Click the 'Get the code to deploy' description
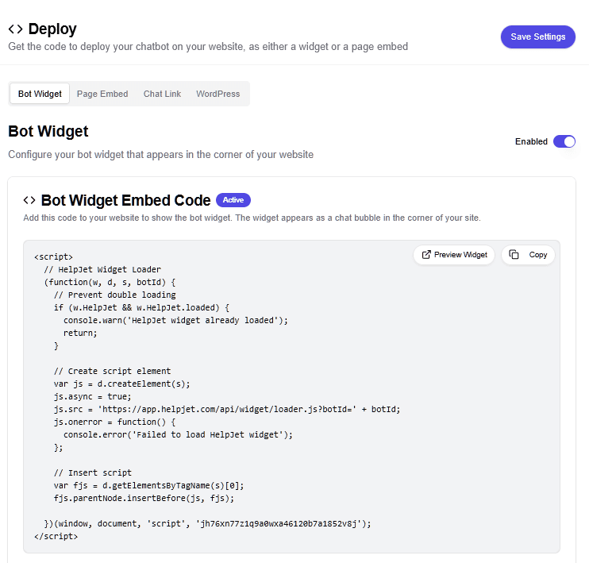Image resolution: width=589 pixels, height=563 pixels. [x=208, y=47]
